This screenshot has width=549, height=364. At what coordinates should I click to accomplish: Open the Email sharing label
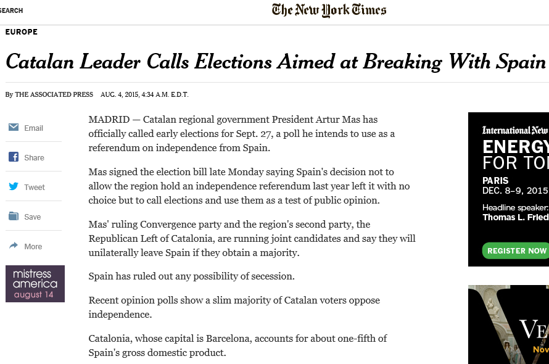(33, 128)
